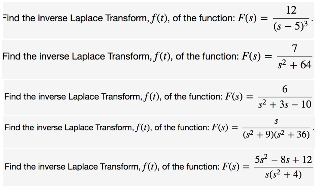Click the numerator 7 above s² + 64
The image size is (315, 186).
294,48
